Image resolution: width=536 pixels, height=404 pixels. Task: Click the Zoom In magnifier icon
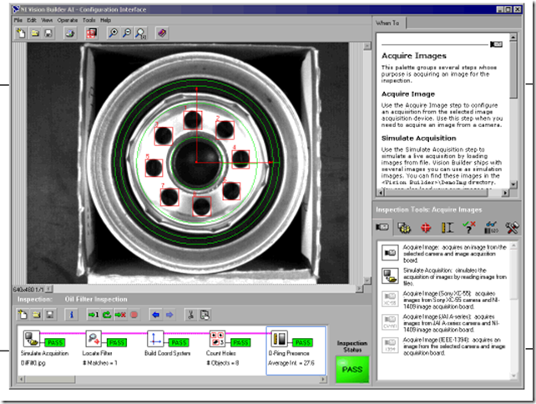click(x=113, y=33)
